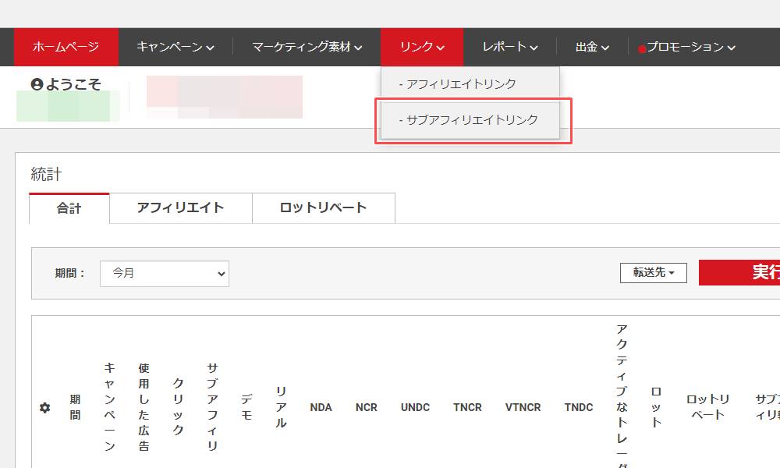Open the table column settings gear icon
Viewport: 780px width, 468px height.
click(45, 406)
